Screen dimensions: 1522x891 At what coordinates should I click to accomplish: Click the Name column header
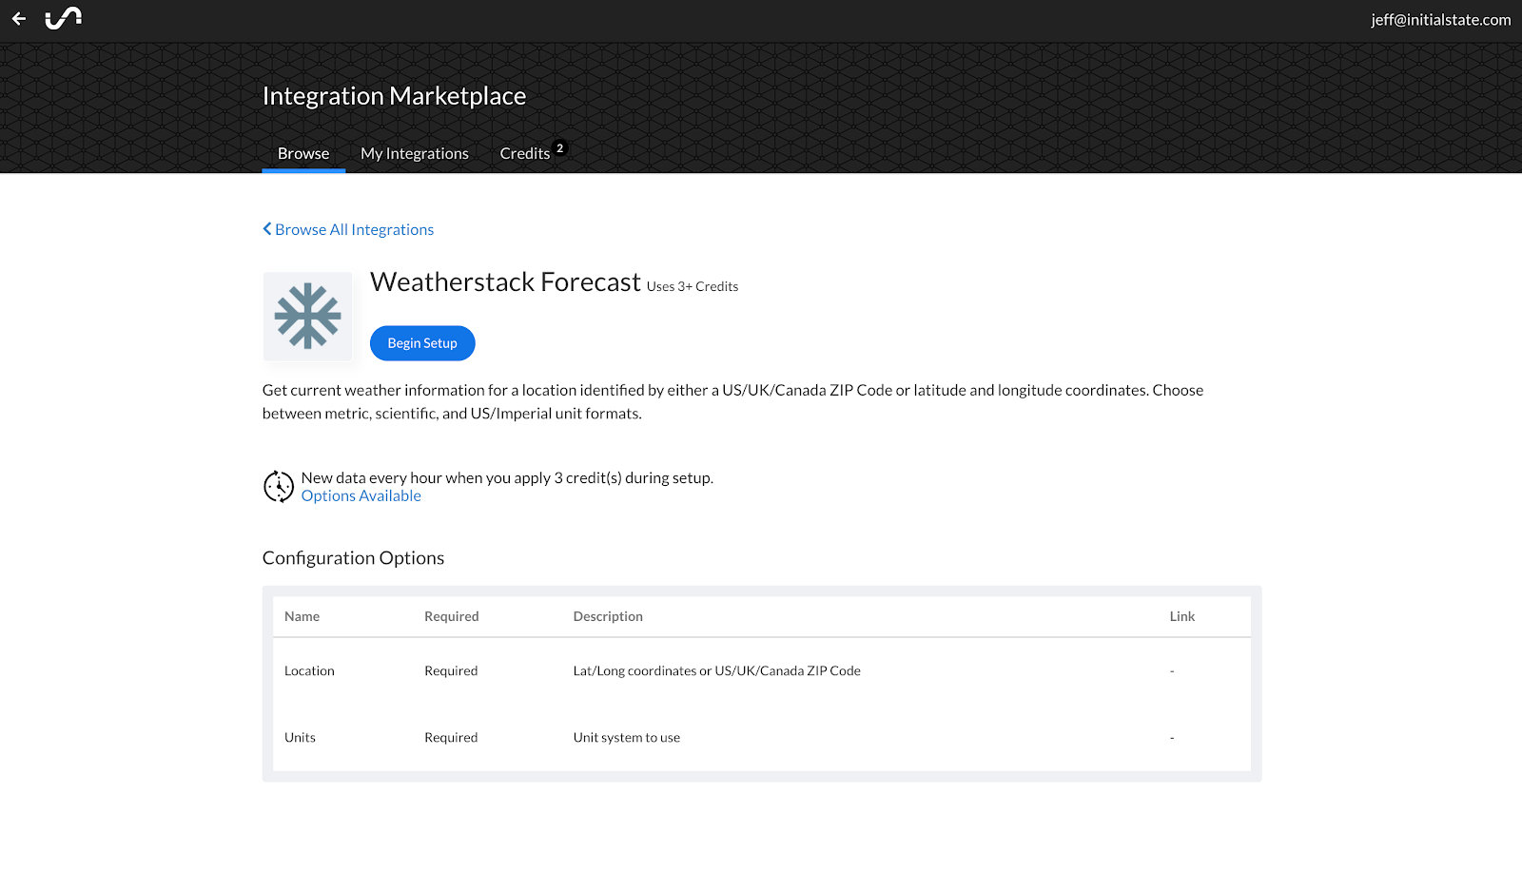tap(302, 616)
